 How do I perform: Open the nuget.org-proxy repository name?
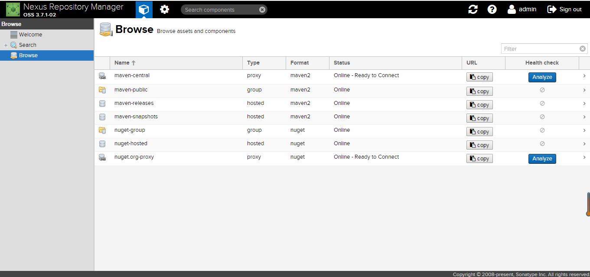click(134, 157)
